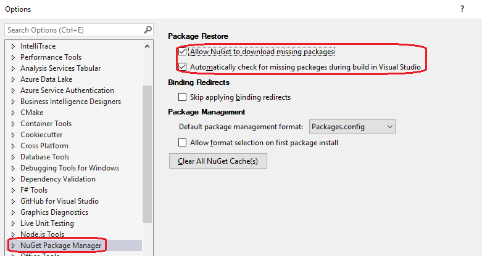The width and height of the screenshot is (482, 256).
Task: Toggle automatic check for missing packages
Action: point(182,66)
